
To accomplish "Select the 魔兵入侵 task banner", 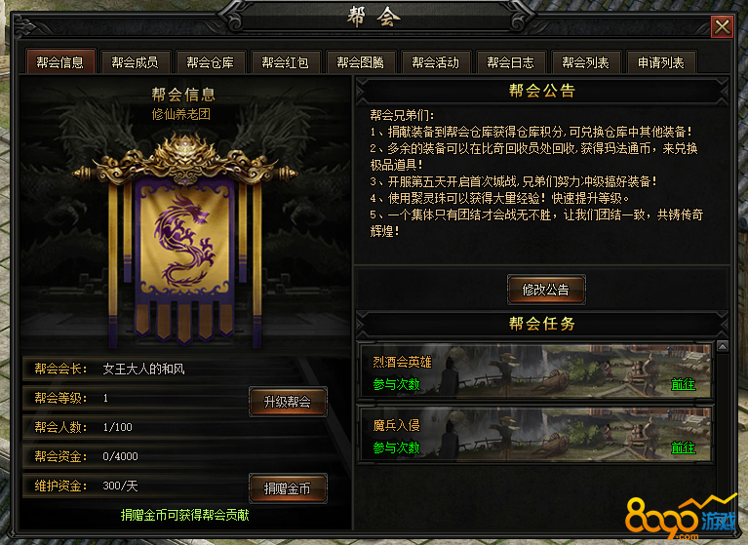I will point(535,435).
